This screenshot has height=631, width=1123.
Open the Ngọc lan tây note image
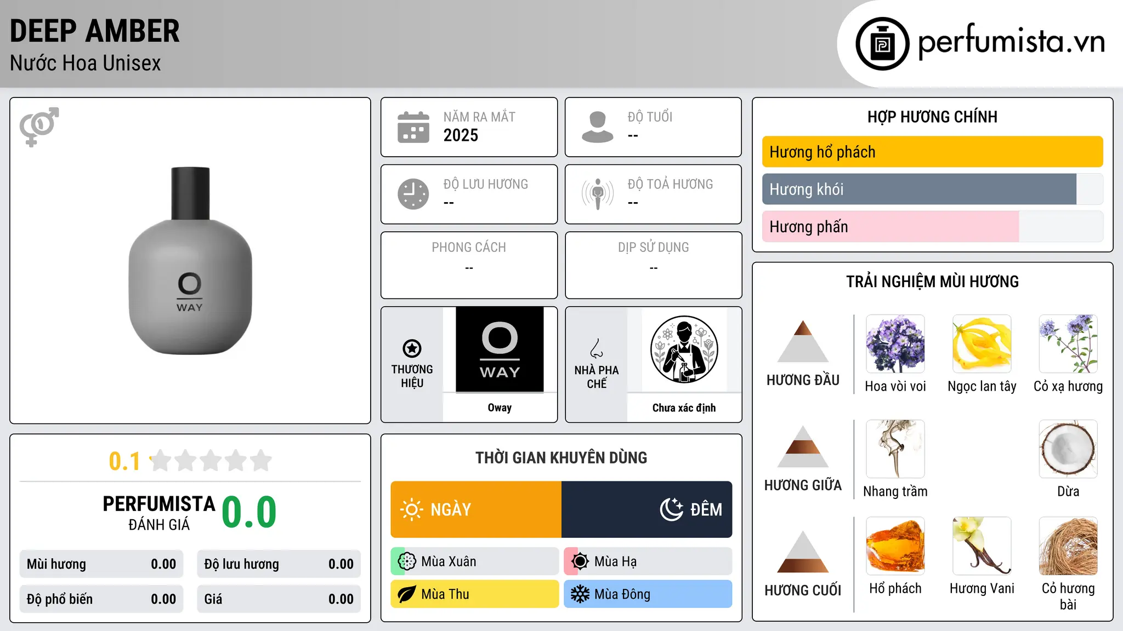coord(982,344)
